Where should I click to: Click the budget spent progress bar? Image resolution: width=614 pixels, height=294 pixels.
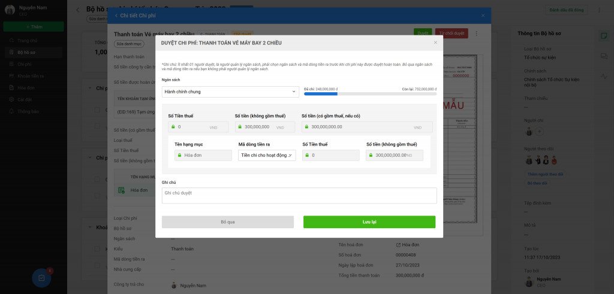[370, 94]
